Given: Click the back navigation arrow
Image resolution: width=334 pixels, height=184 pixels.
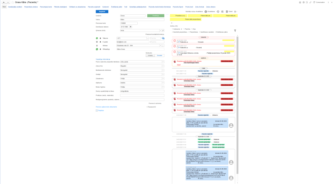Looking at the screenshot, I should 3,2.
